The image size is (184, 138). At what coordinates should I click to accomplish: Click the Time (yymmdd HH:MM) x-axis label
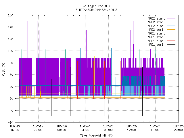click(x=96, y=135)
